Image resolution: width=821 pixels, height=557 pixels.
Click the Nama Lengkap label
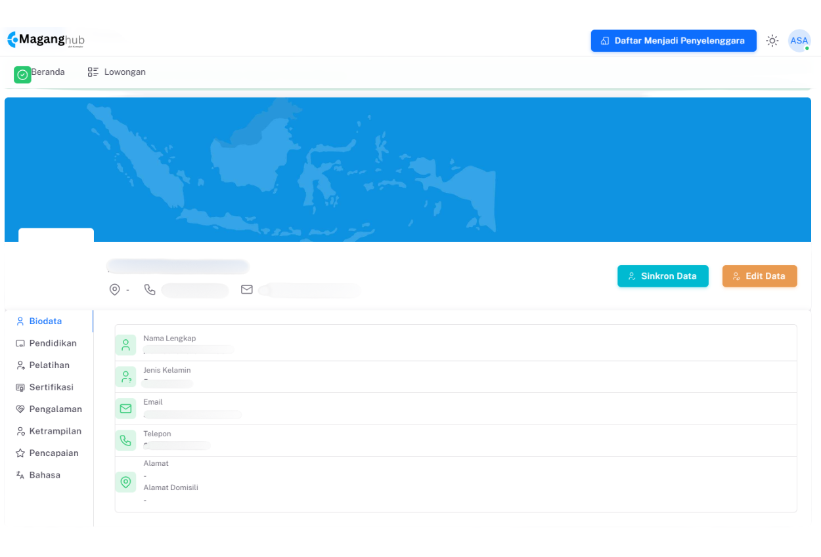169,339
